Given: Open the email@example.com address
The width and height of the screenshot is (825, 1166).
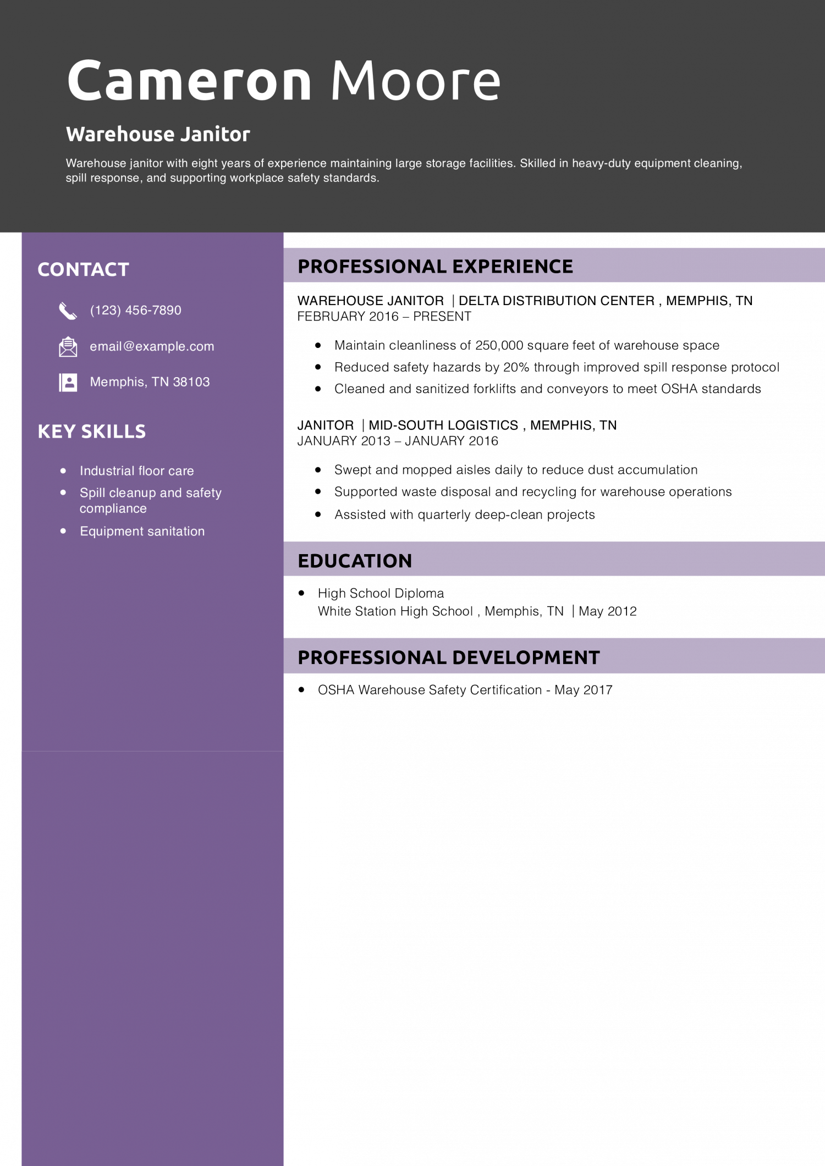Looking at the screenshot, I should [152, 347].
